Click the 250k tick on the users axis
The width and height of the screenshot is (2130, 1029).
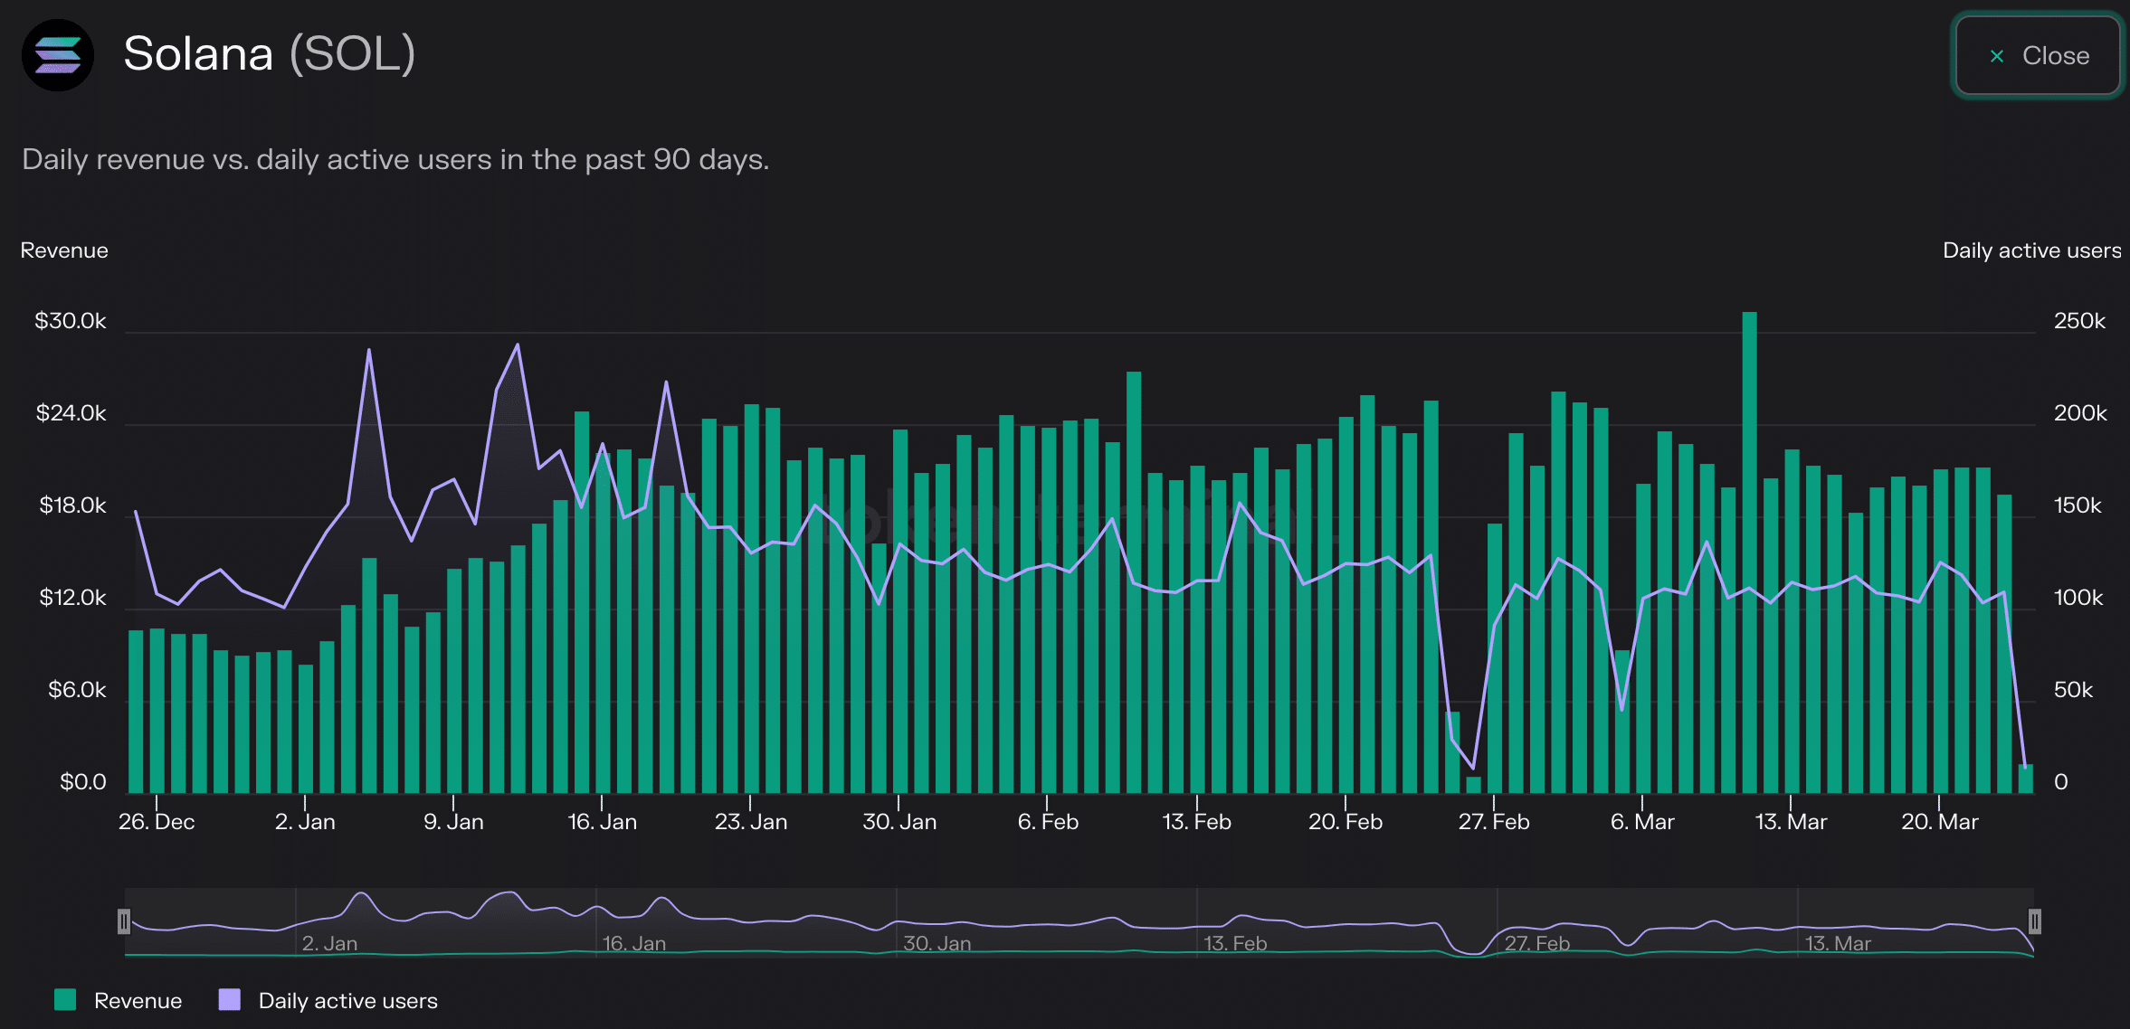click(2078, 321)
